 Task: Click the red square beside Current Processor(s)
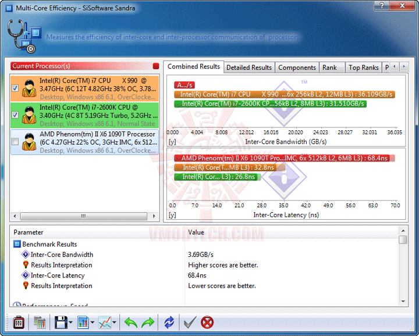(x=156, y=66)
